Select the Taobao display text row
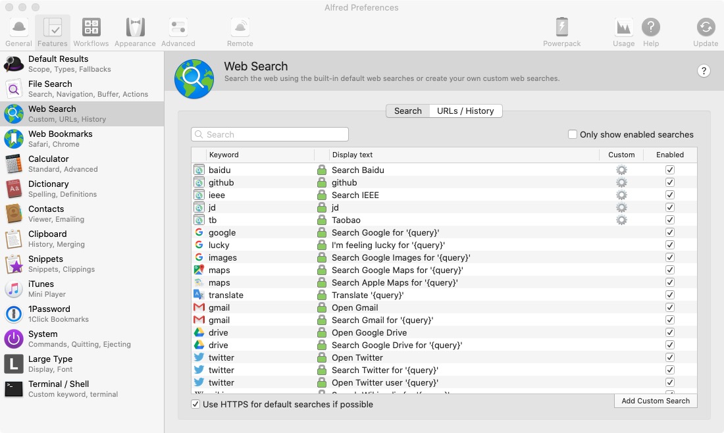This screenshot has height=433, width=724. click(x=444, y=220)
